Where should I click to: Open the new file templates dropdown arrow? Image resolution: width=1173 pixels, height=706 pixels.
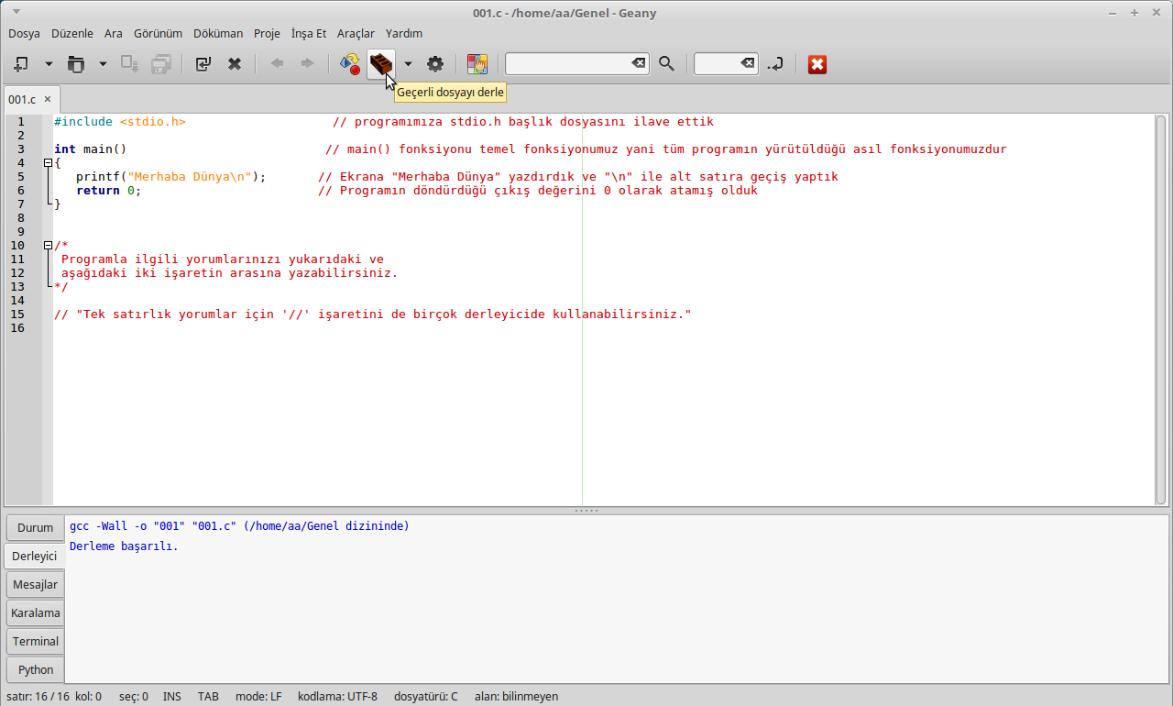point(49,64)
